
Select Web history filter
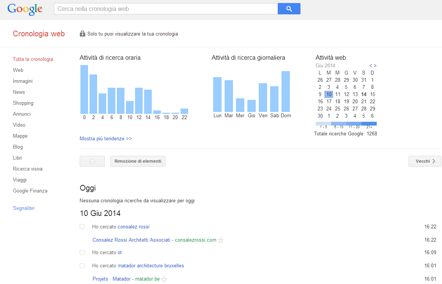[18, 70]
